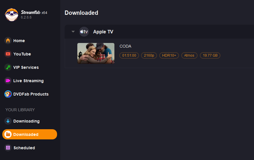Screen dimensions: 254x160
Task: Open the Home menu item
Action: tap(19, 41)
